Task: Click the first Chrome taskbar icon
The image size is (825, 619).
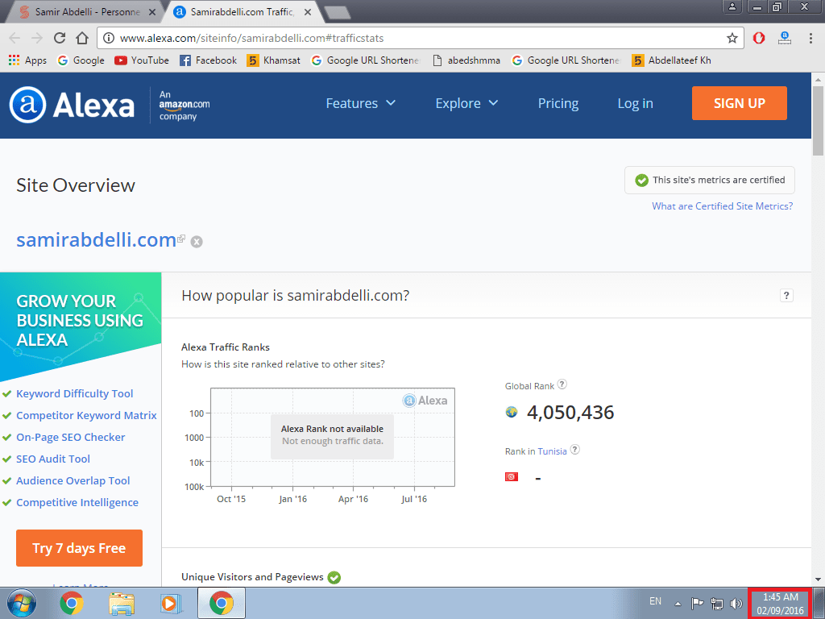Action: pyautogui.click(x=72, y=603)
